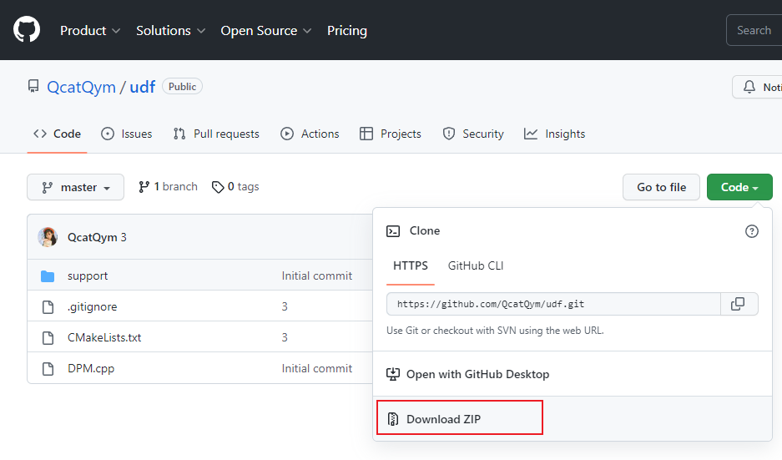Screen dimensions: 782x460
Task: Switch to the GitHub CLI tab
Action: click(x=476, y=265)
